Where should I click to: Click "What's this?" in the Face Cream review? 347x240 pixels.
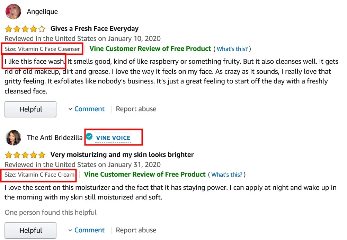227,175
